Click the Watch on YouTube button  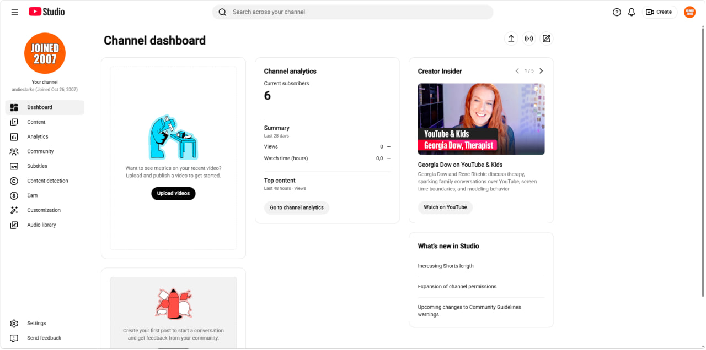(x=445, y=207)
